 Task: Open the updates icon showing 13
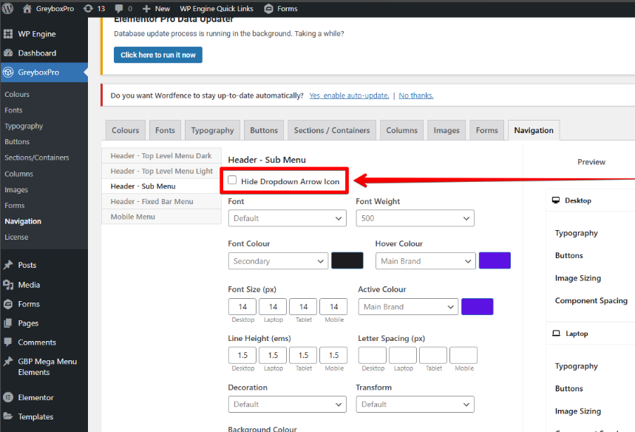88,9
